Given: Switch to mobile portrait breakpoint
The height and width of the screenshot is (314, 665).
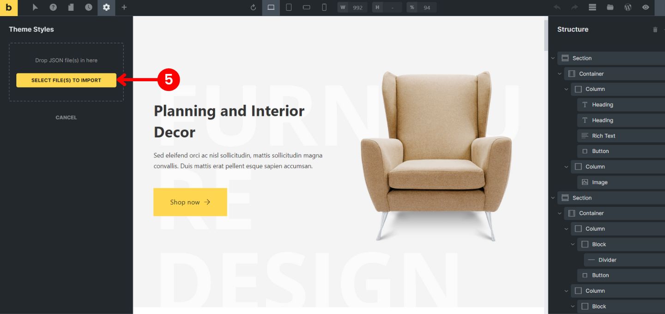Looking at the screenshot, I should click(x=324, y=7).
